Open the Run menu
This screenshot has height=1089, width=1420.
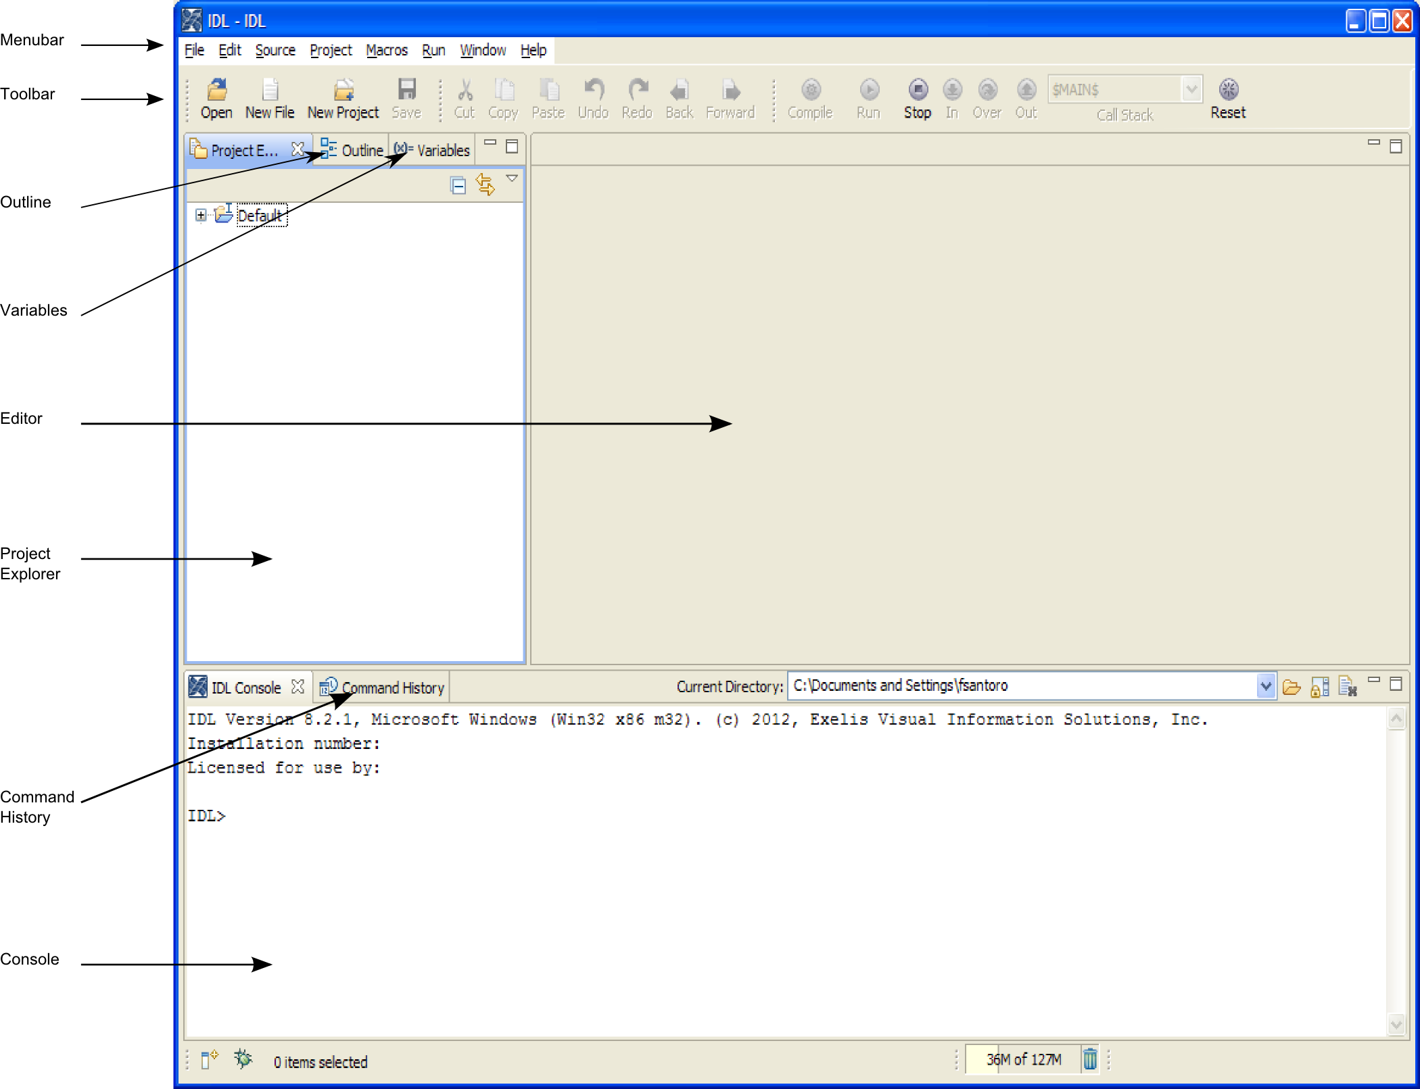click(433, 51)
